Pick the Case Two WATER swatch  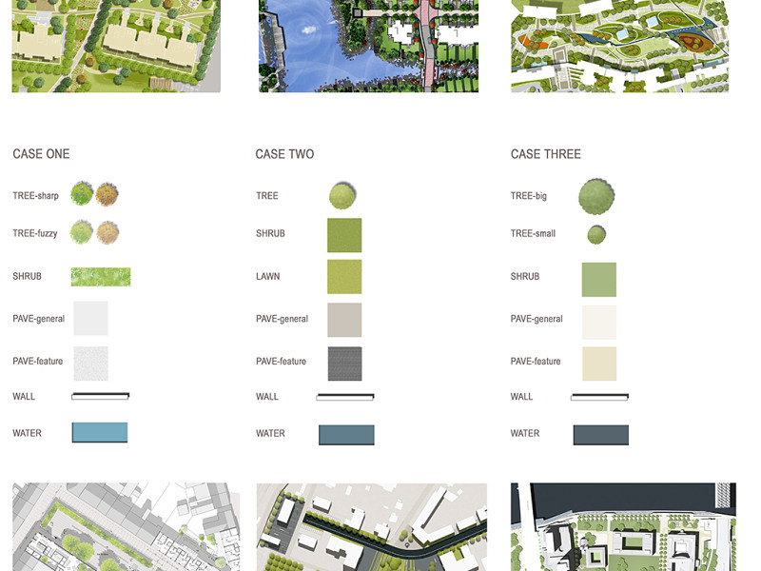pos(346,435)
